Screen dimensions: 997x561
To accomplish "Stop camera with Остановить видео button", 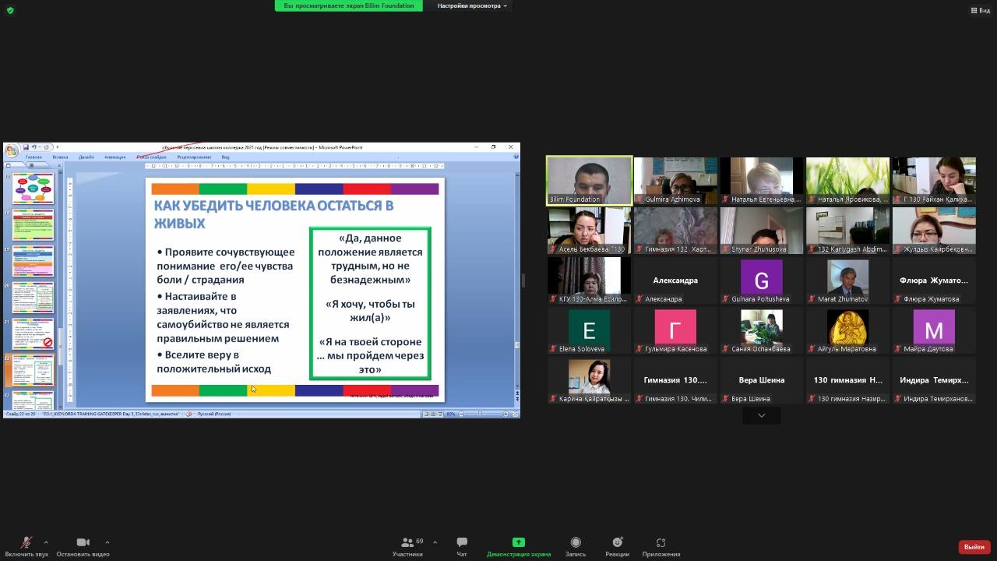I will tap(83, 546).
